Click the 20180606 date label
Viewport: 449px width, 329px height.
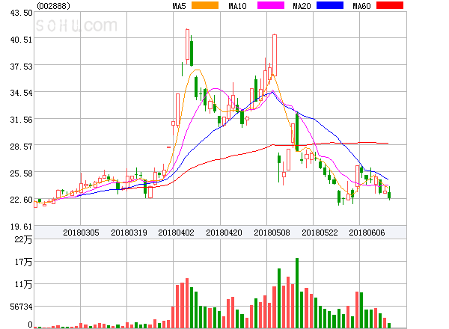367,233
